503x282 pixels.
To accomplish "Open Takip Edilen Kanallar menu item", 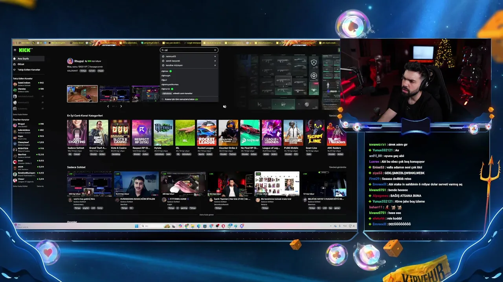I will pos(29,70).
